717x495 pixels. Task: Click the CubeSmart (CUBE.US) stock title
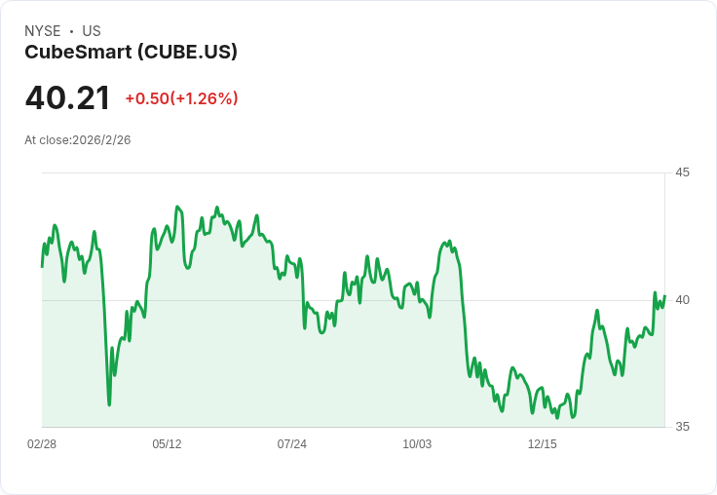[x=131, y=53]
